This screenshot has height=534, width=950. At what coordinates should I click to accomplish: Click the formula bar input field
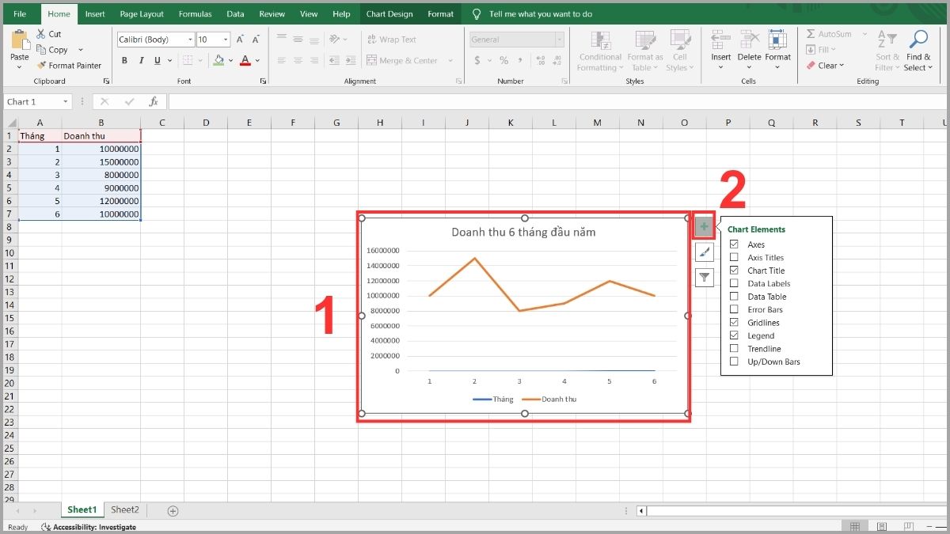point(554,102)
